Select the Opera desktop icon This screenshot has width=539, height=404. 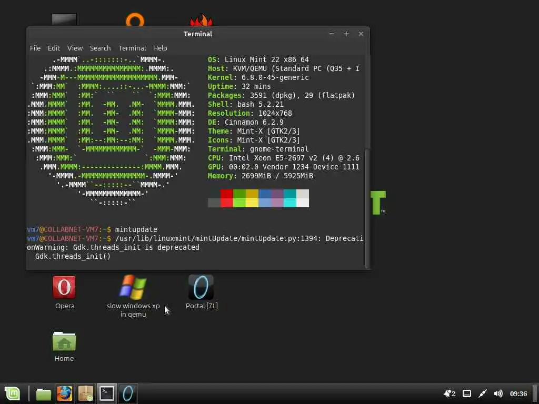(64, 292)
